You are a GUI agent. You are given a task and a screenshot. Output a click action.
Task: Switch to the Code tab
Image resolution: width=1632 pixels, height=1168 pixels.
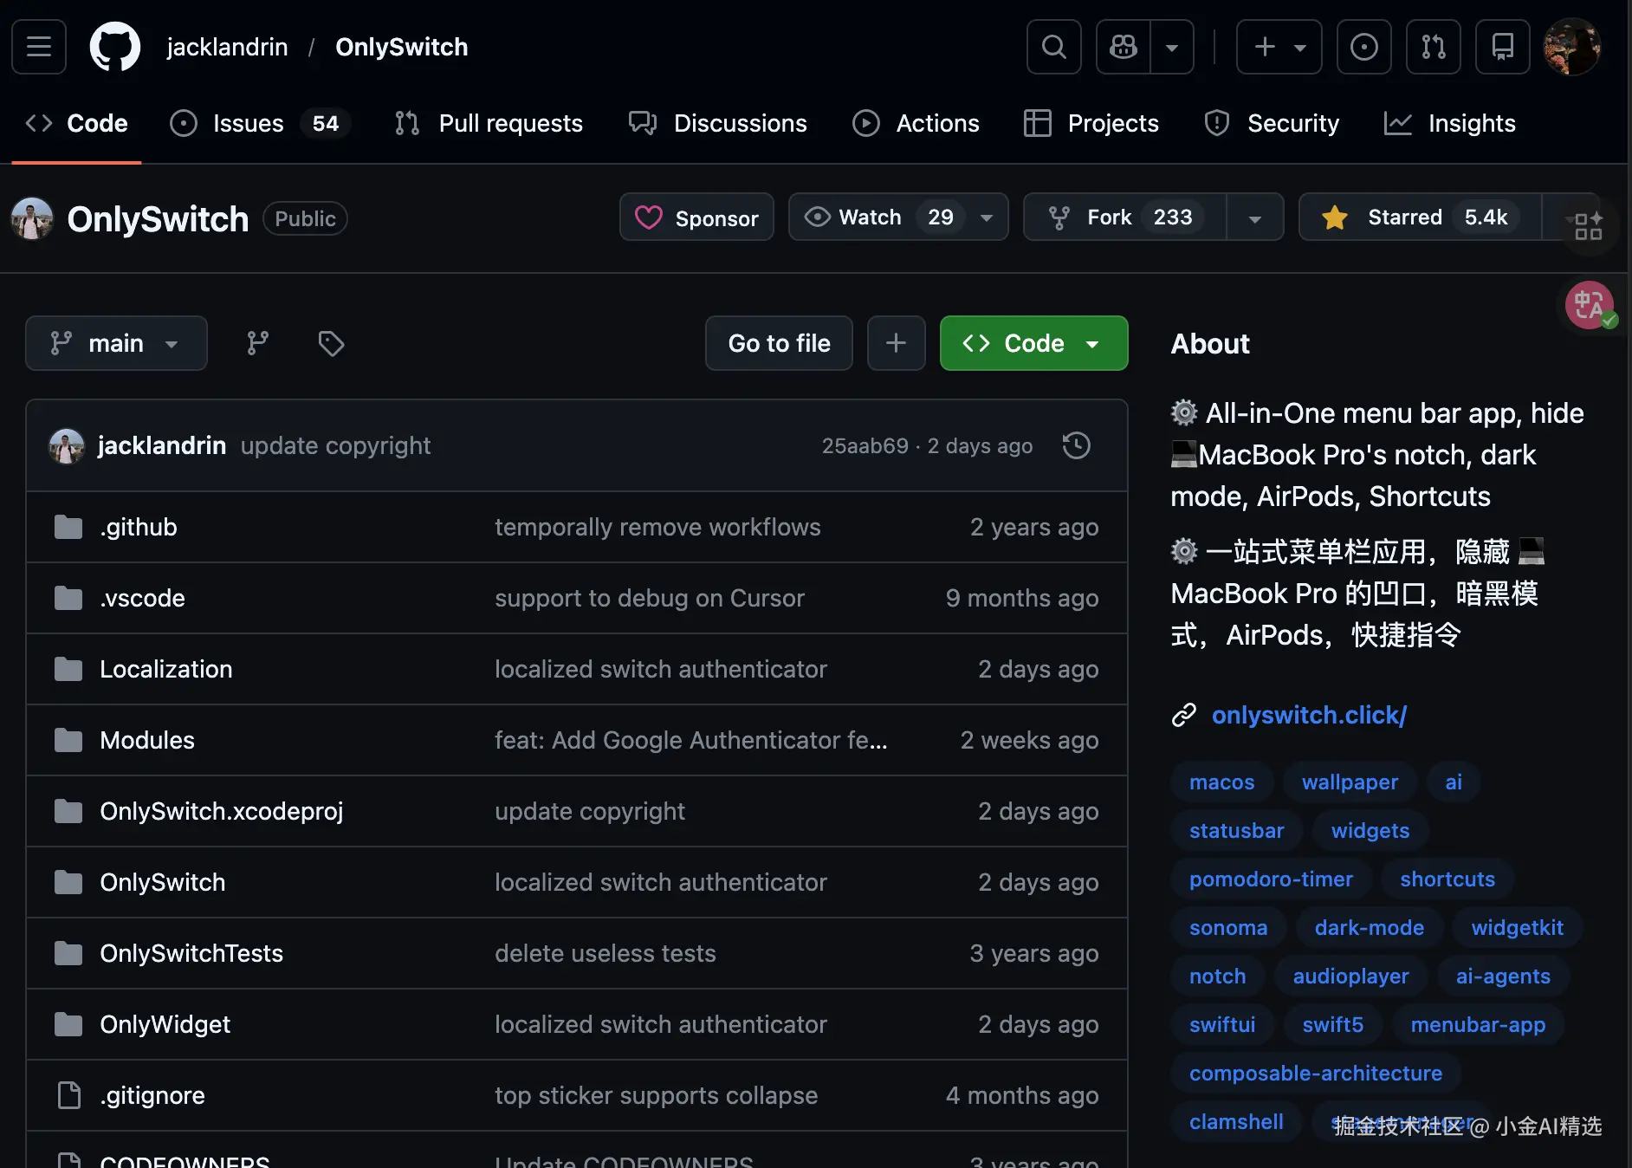point(77,123)
